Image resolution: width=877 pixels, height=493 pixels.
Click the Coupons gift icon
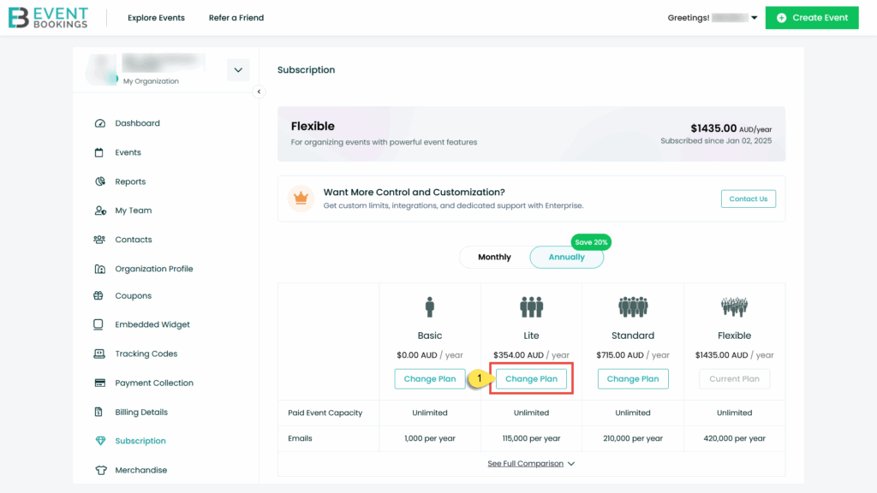click(x=98, y=295)
